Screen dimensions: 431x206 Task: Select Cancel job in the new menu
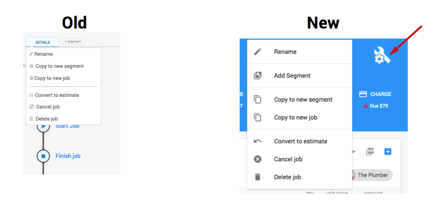pos(288,159)
